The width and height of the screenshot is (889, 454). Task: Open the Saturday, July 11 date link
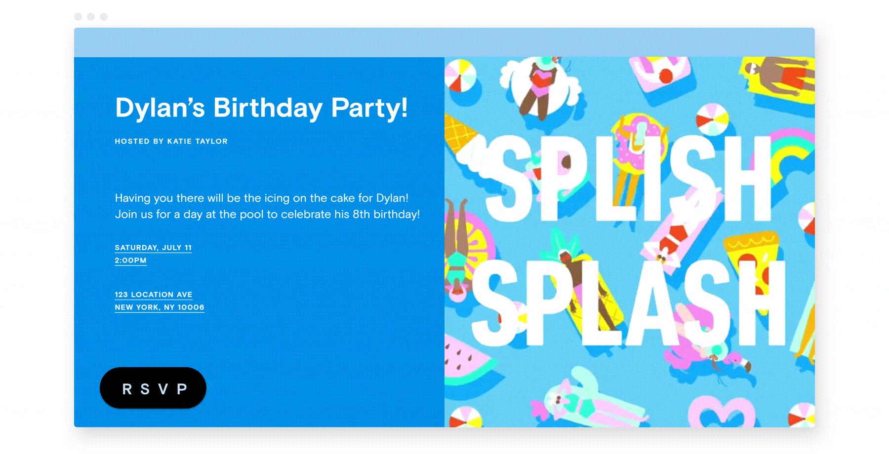(153, 248)
